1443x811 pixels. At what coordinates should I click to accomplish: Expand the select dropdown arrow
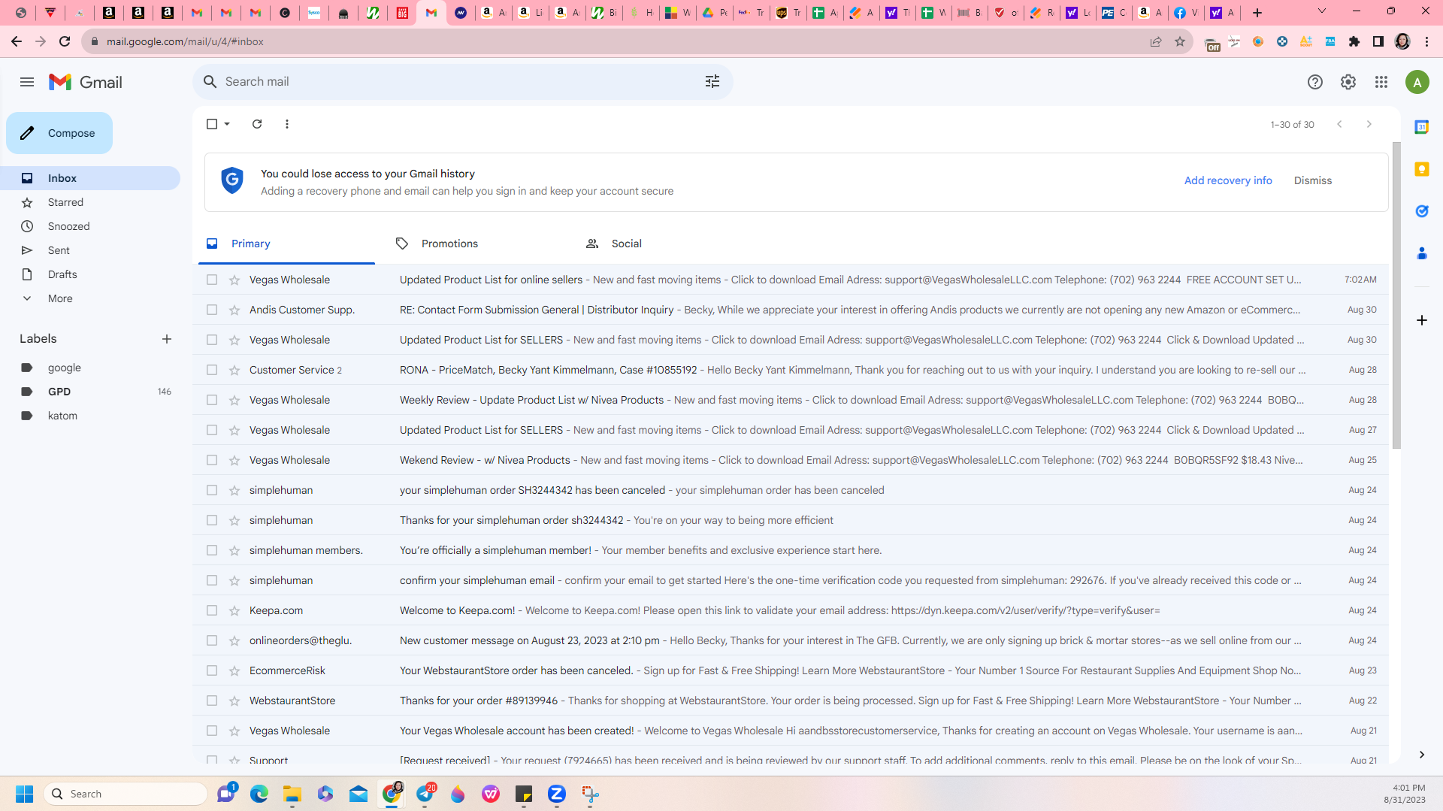(x=227, y=124)
